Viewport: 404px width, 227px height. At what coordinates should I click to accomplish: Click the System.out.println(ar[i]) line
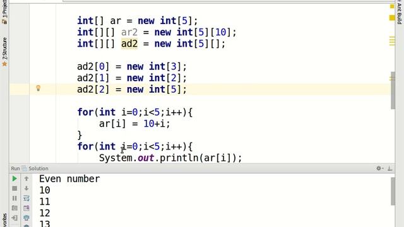coord(170,158)
